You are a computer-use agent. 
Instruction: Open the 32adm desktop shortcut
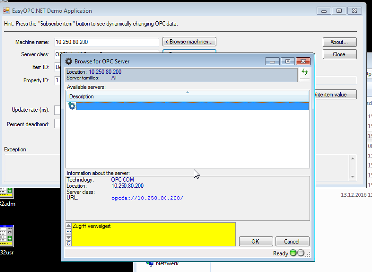(7, 197)
